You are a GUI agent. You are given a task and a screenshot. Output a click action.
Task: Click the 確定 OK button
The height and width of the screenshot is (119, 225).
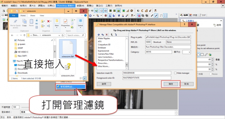tap(171, 84)
